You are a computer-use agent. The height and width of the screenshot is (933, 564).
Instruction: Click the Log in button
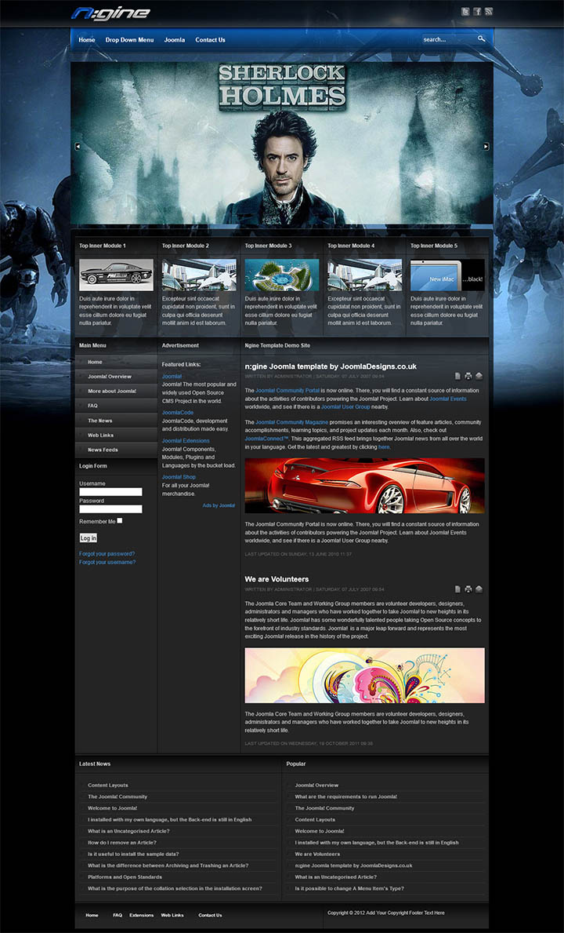pos(88,538)
